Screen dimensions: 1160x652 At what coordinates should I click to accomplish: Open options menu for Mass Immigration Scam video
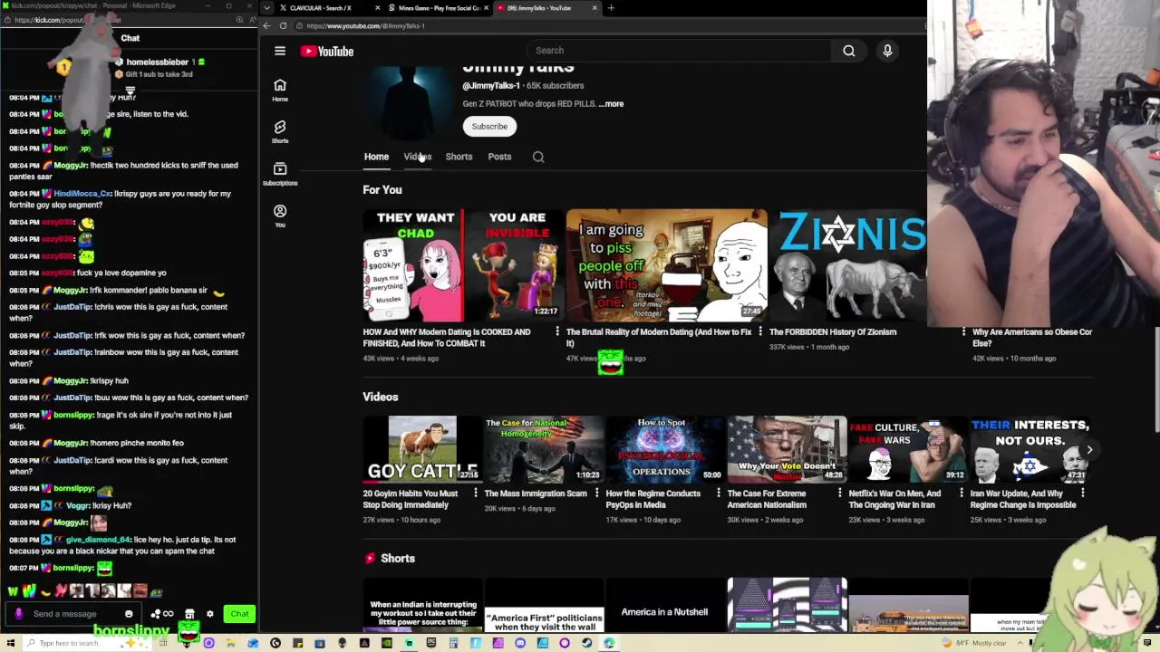pyautogui.click(x=597, y=494)
